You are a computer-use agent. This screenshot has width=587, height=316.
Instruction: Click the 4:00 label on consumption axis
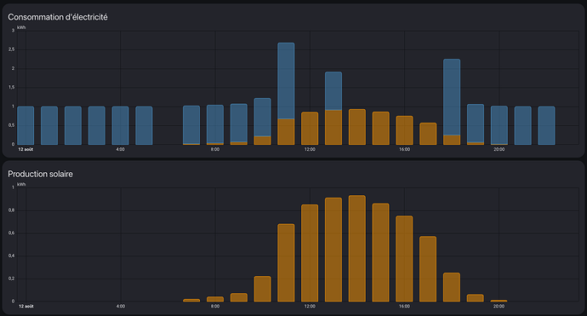click(x=120, y=149)
